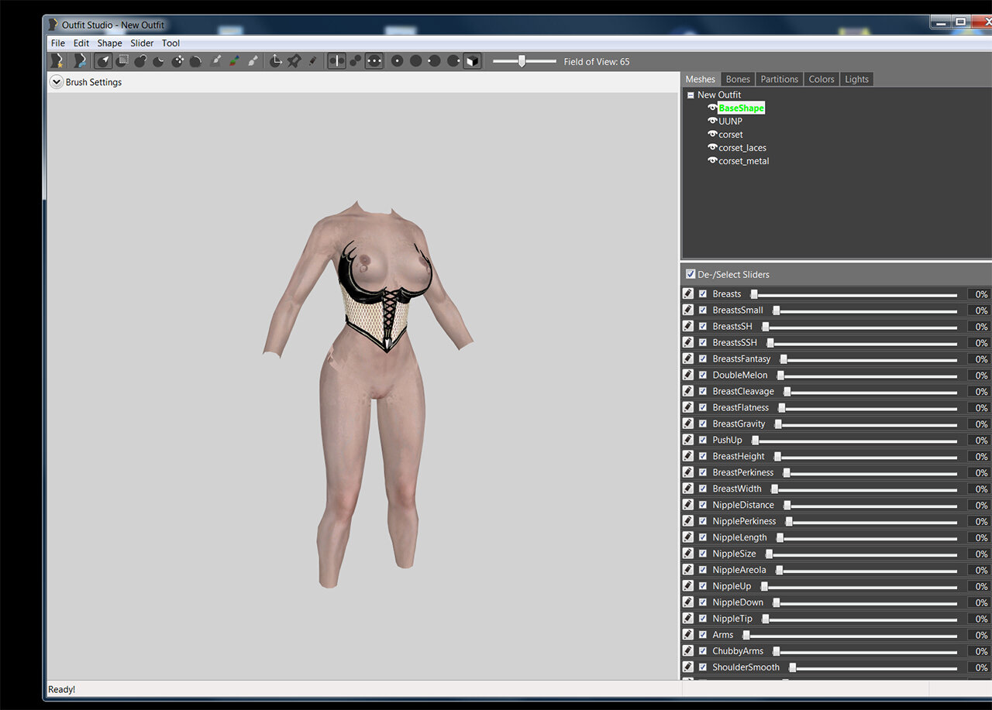992x710 pixels.
Task: Collapse the New Outfit tree node
Action: 690,95
